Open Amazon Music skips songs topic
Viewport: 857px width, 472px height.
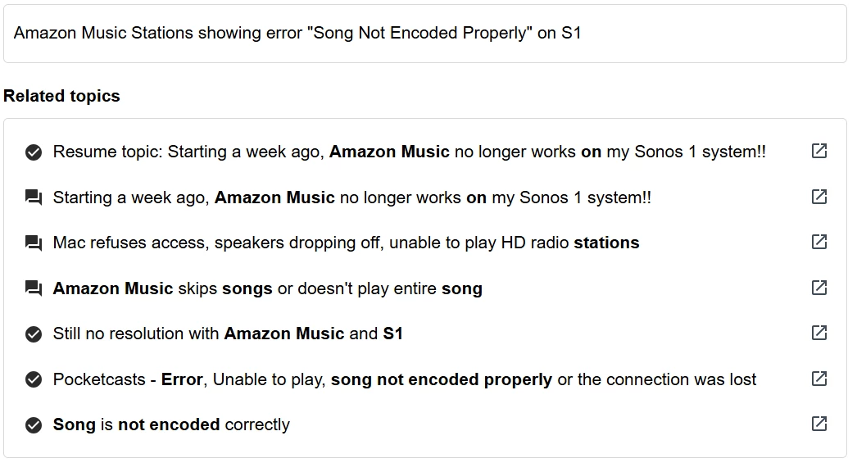point(267,288)
